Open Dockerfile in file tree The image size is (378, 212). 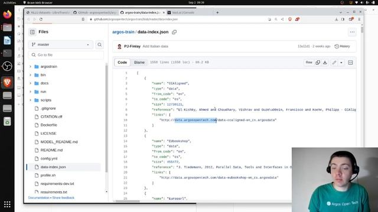[x=48, y=125]
